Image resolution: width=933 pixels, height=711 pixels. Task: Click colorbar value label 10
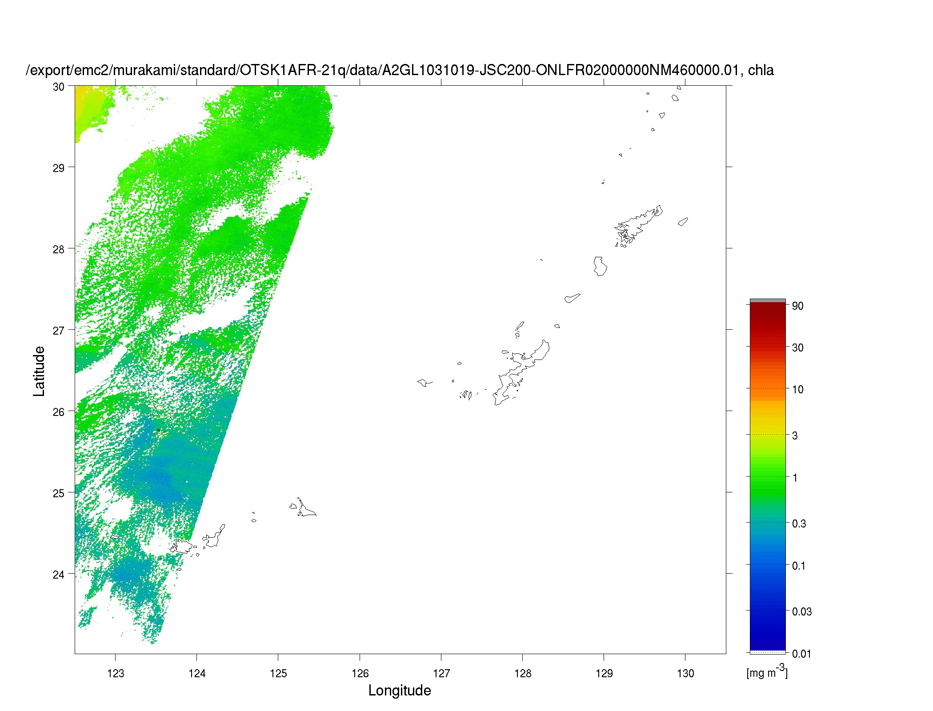click(798, 389)
